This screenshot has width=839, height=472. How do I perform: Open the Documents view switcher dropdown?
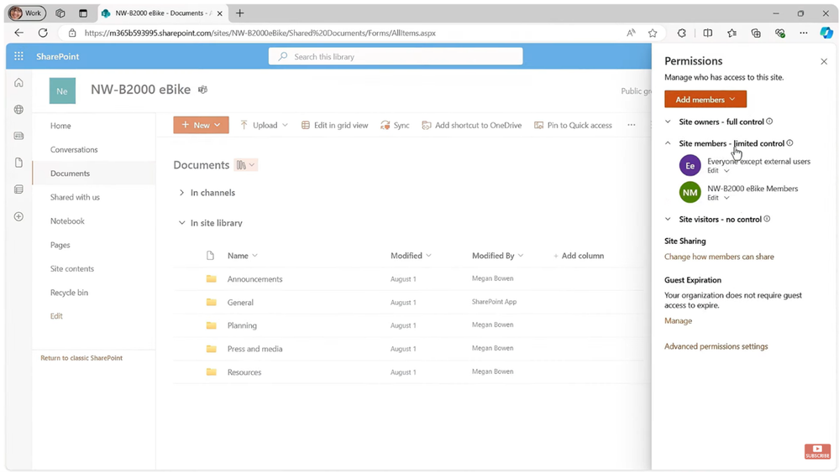click(246, 165)
